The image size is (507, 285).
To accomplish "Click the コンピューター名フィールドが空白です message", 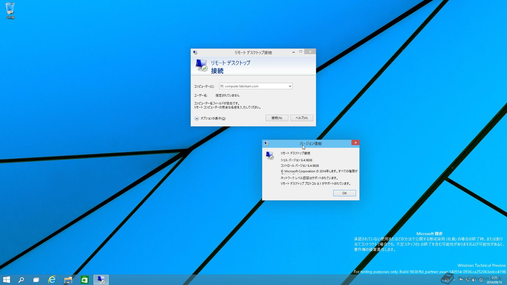I will [217, 103].
